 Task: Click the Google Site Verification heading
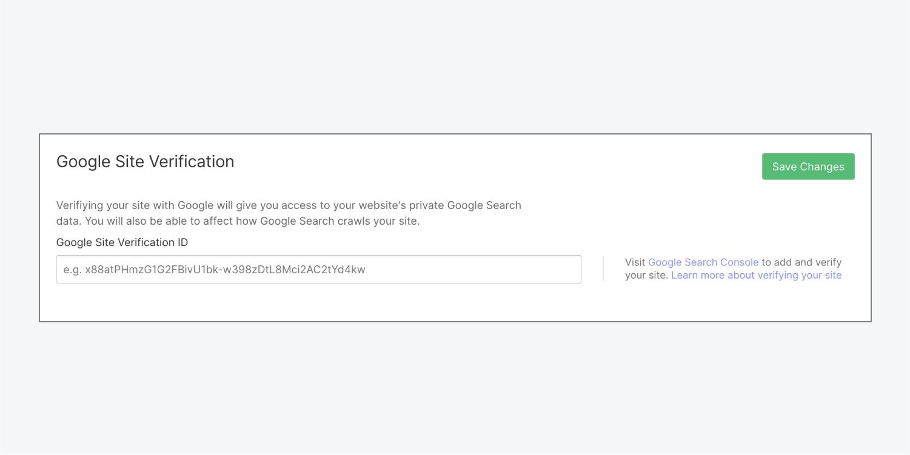[x=146, y=162]
